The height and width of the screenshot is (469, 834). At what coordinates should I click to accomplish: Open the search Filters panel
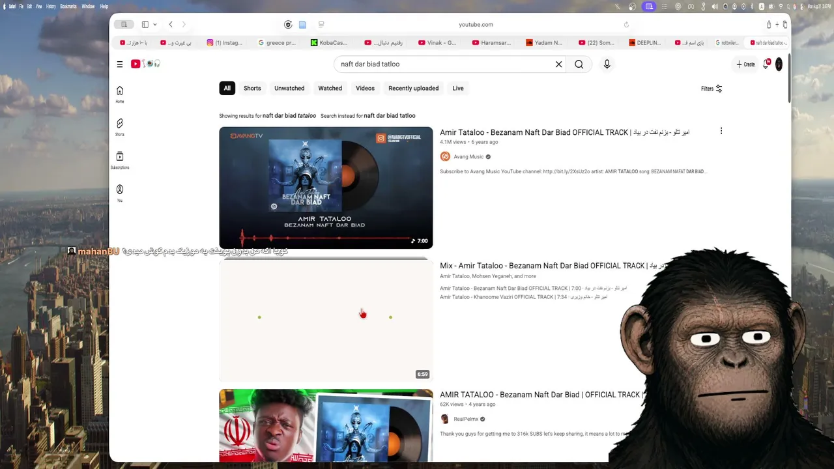(x=712, y=89)
